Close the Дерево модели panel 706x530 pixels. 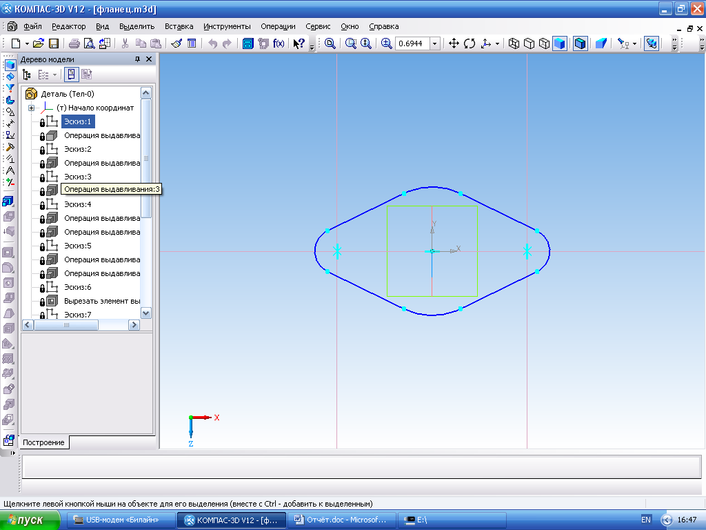point(149,59)
